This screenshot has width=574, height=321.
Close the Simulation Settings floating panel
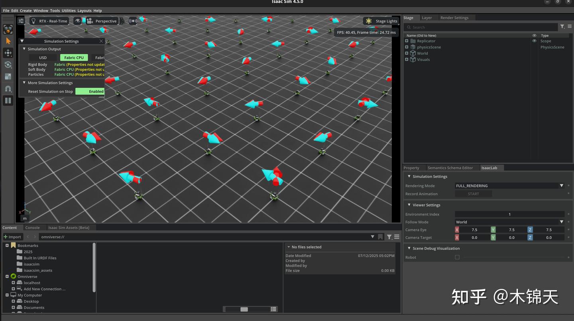(101, 41)
